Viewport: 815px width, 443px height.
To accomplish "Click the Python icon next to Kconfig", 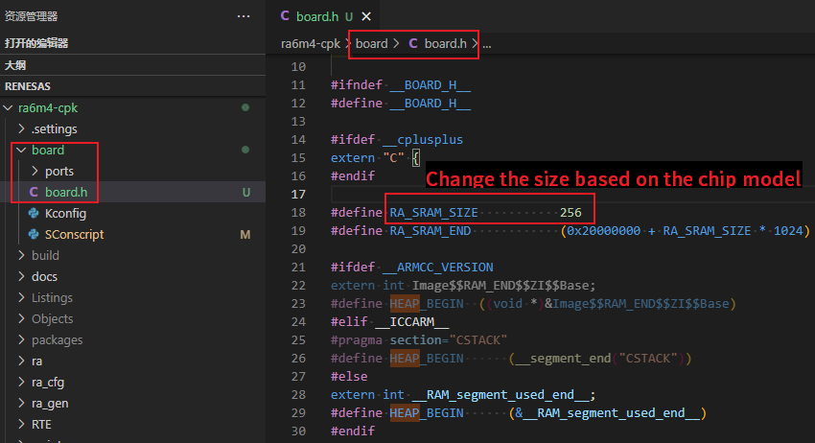I will click(x=34, y=213).
